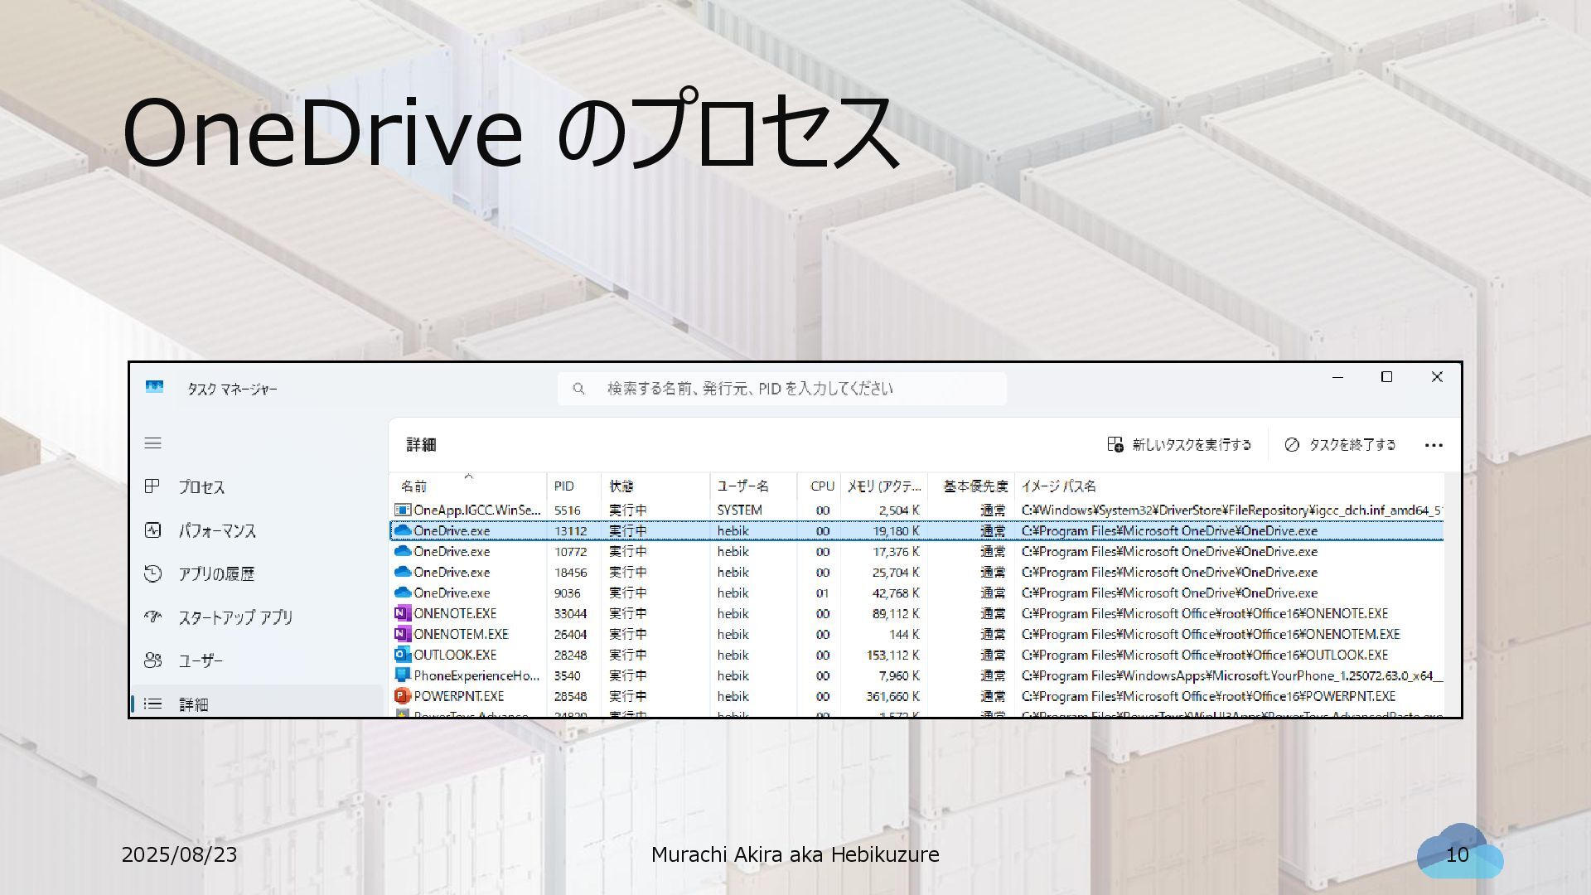Viewport: 1591px width, 895px height.
Task: Click the ONENOTEM.EXE image path cell
Action: coord(1210,634)
